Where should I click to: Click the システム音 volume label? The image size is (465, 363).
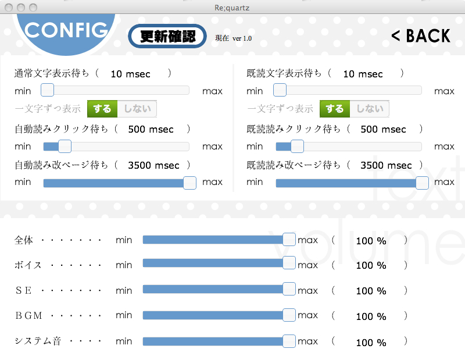click(38, 341)
